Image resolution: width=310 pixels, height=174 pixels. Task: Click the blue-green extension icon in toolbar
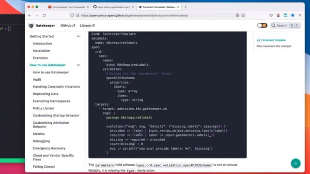(x=285, y=15)
